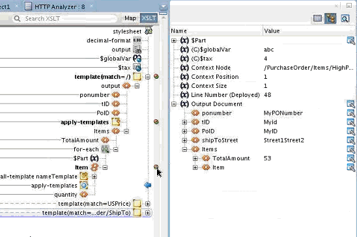Screen dimensions: 357x237
Task: Toggle breakpoint on the Item line
Action: 156,167
